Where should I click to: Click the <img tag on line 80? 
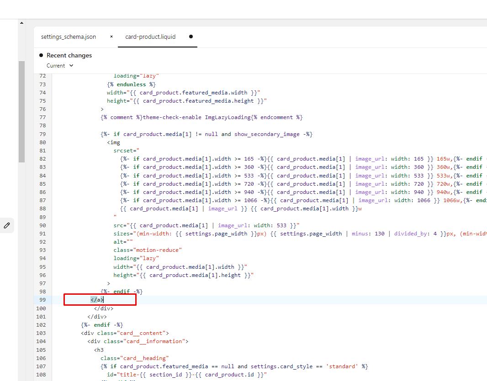pos(113,142)
